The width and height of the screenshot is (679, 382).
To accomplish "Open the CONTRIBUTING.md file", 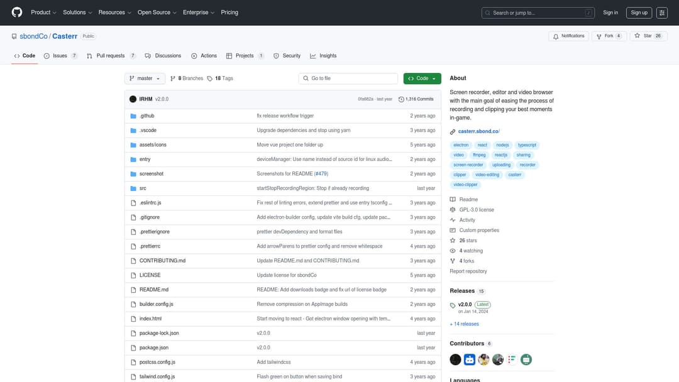I will coord(162,261).
